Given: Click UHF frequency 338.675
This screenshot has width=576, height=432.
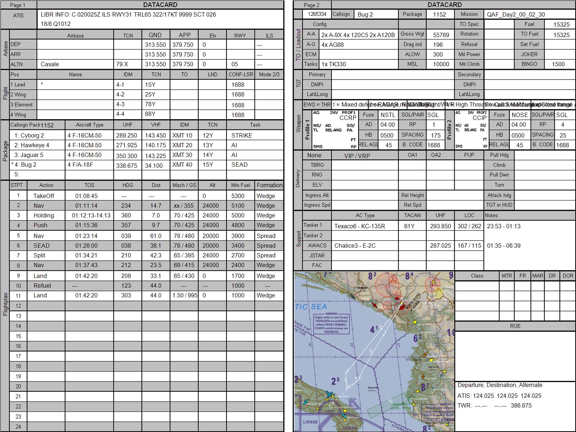Looking at the screenshot, I should pyautogui.click(x=127, y=166).
